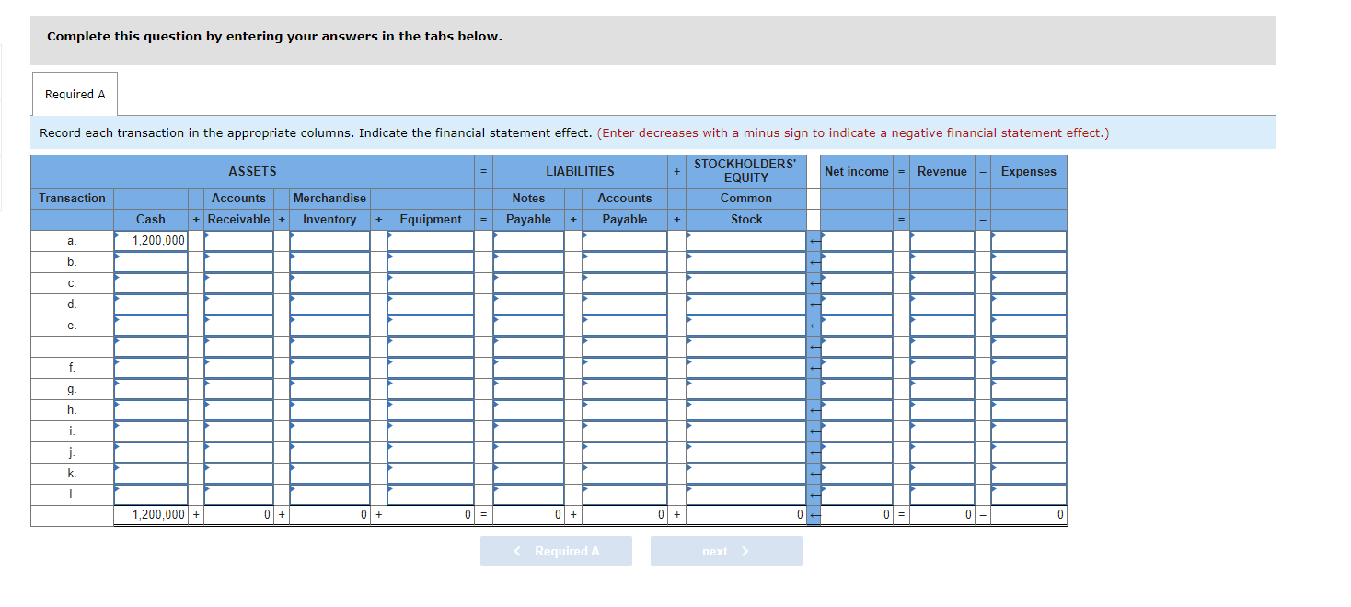Click the Net income cell in row j
The image size is (1351, 607).
pyautogui.click(x=855, y=452)
